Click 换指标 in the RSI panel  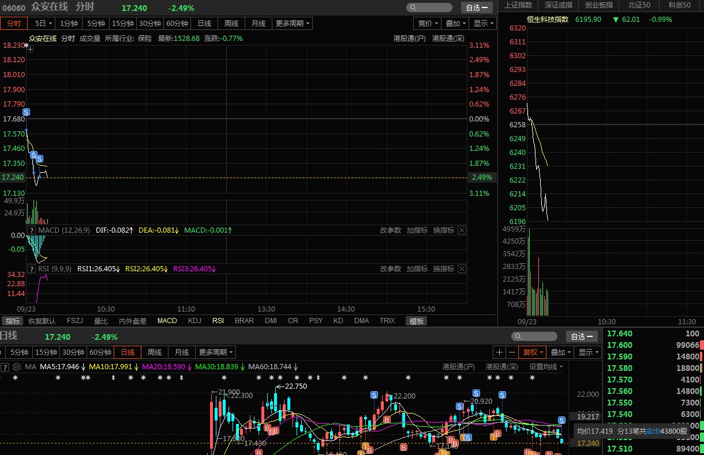tap(444, 269)
